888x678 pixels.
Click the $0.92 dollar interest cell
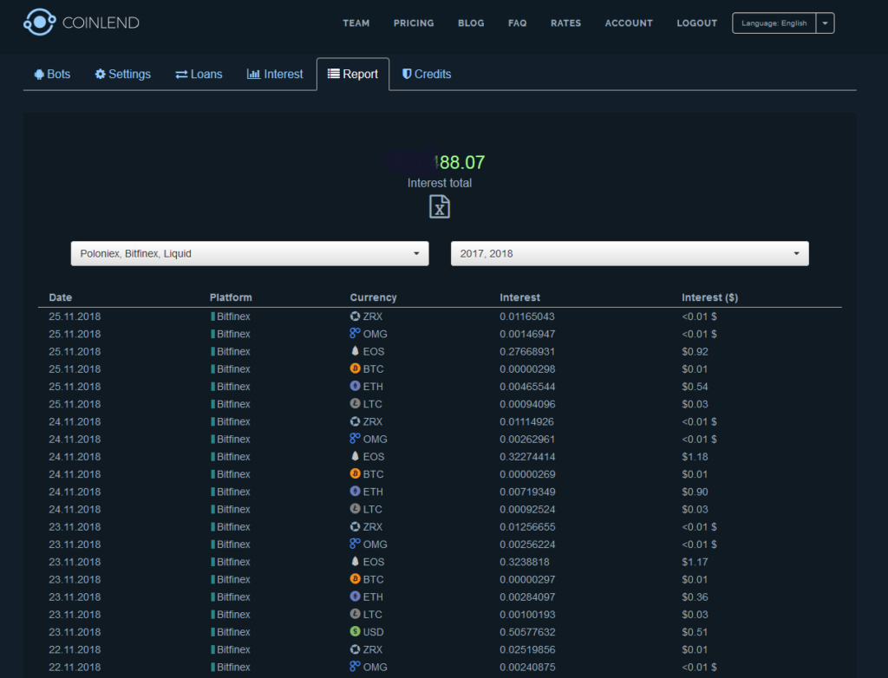[695, 352]
